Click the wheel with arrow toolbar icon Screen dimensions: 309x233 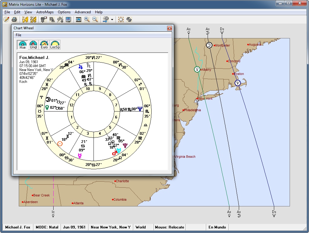coord(106,19)
